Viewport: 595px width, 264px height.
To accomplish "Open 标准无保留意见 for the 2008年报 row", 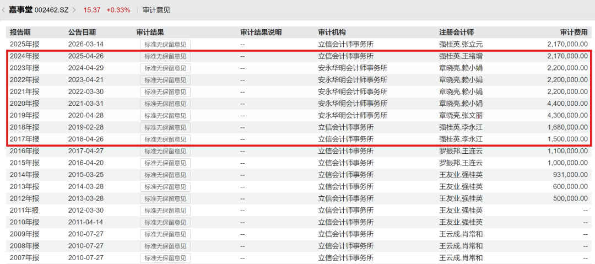I will 165,246.
